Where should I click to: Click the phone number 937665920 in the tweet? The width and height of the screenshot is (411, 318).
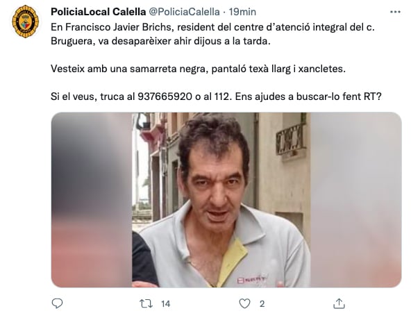pos(165,97)
